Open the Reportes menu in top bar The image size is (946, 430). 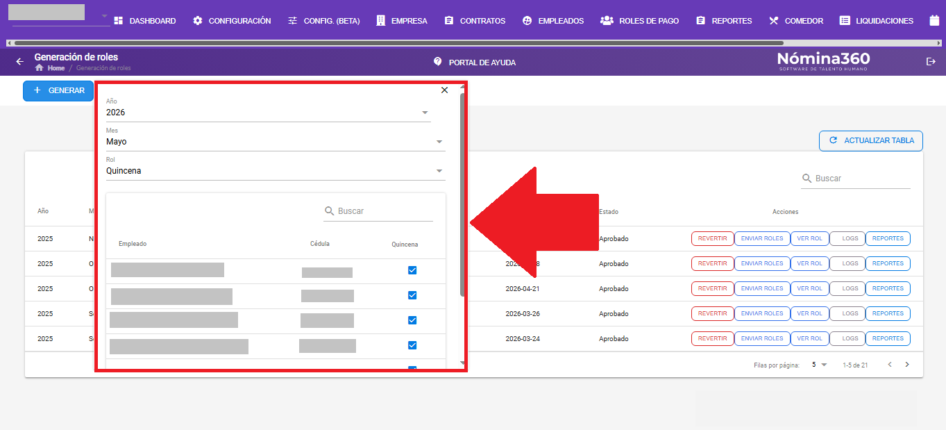click(724, 21)
